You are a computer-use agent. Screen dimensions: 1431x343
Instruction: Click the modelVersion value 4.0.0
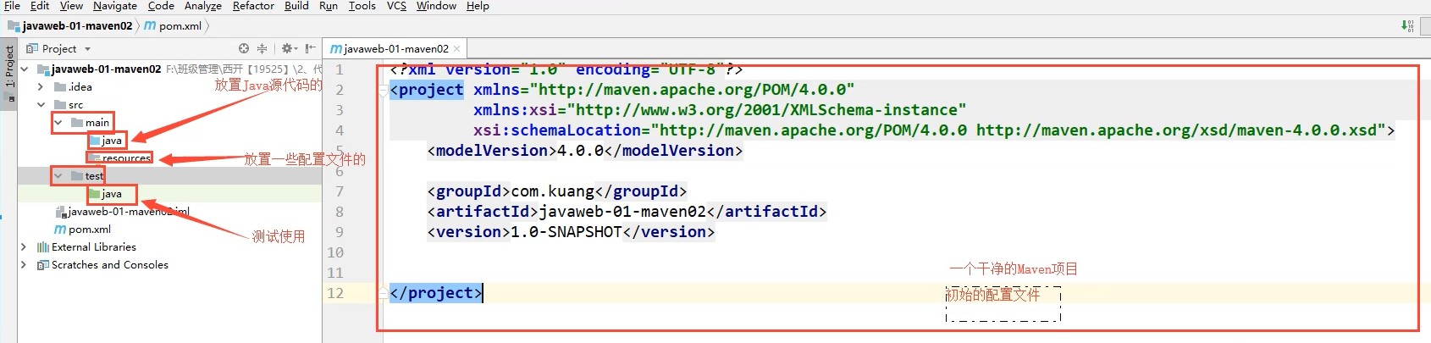pos(581,151)
